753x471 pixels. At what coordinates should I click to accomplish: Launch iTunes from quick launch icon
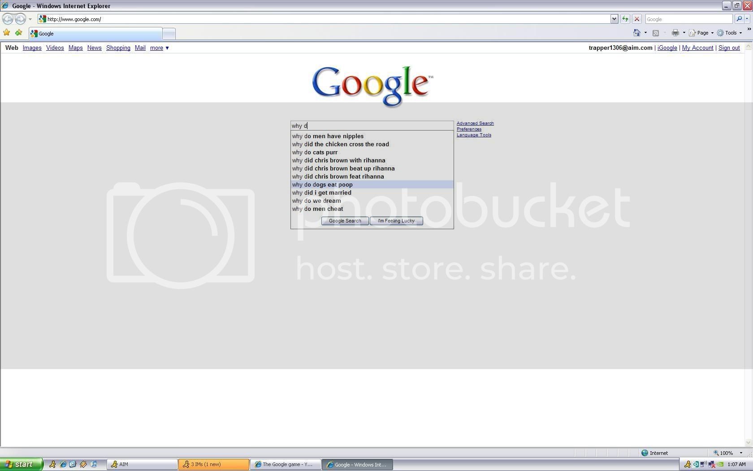click(x=93, y=464)
